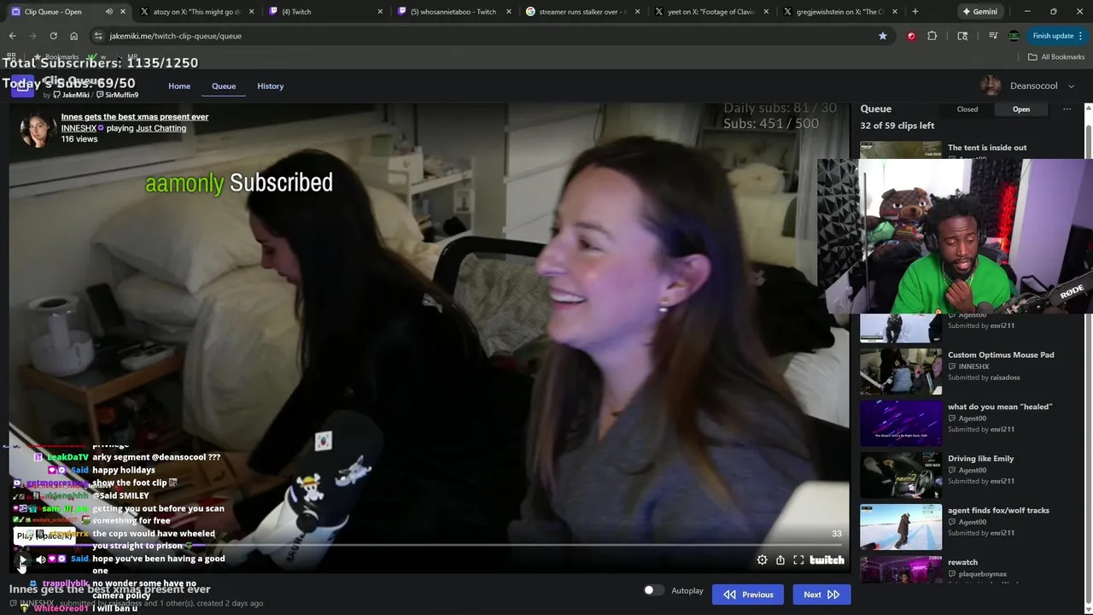Open the clip title link above the video
The width and height of the screenshot is (1093, 615).
click(x=135, y=117)
